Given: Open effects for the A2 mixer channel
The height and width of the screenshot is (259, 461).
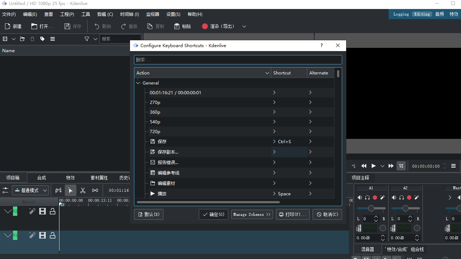Looking at the screenshot, I should pyautogui.click(x=417, y=197).
